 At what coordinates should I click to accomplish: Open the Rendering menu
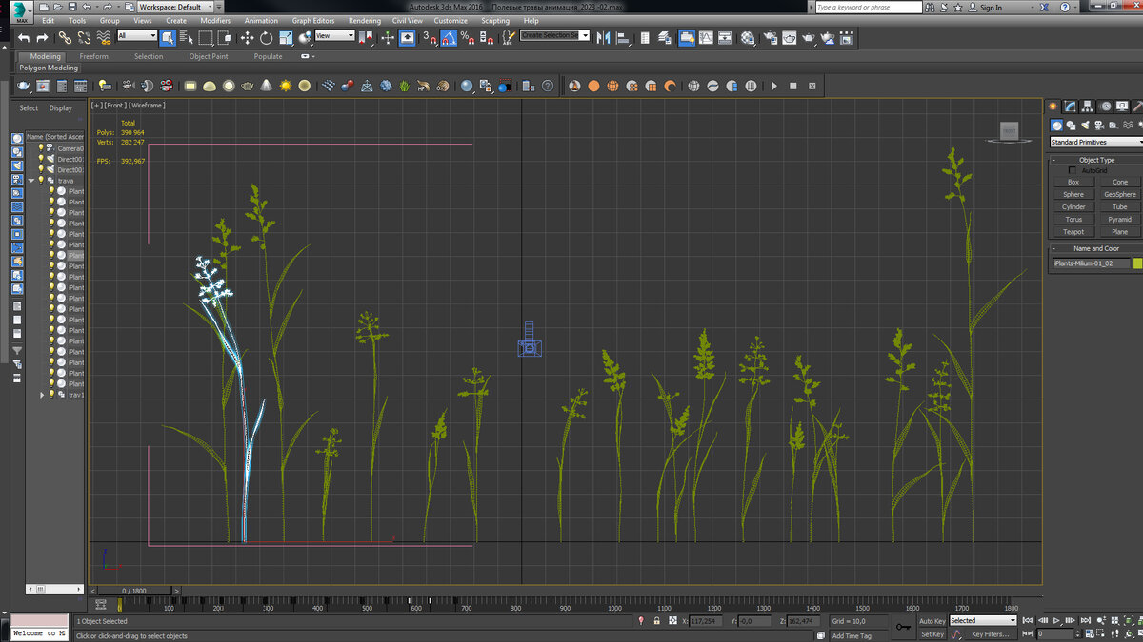tap(364, 20)
